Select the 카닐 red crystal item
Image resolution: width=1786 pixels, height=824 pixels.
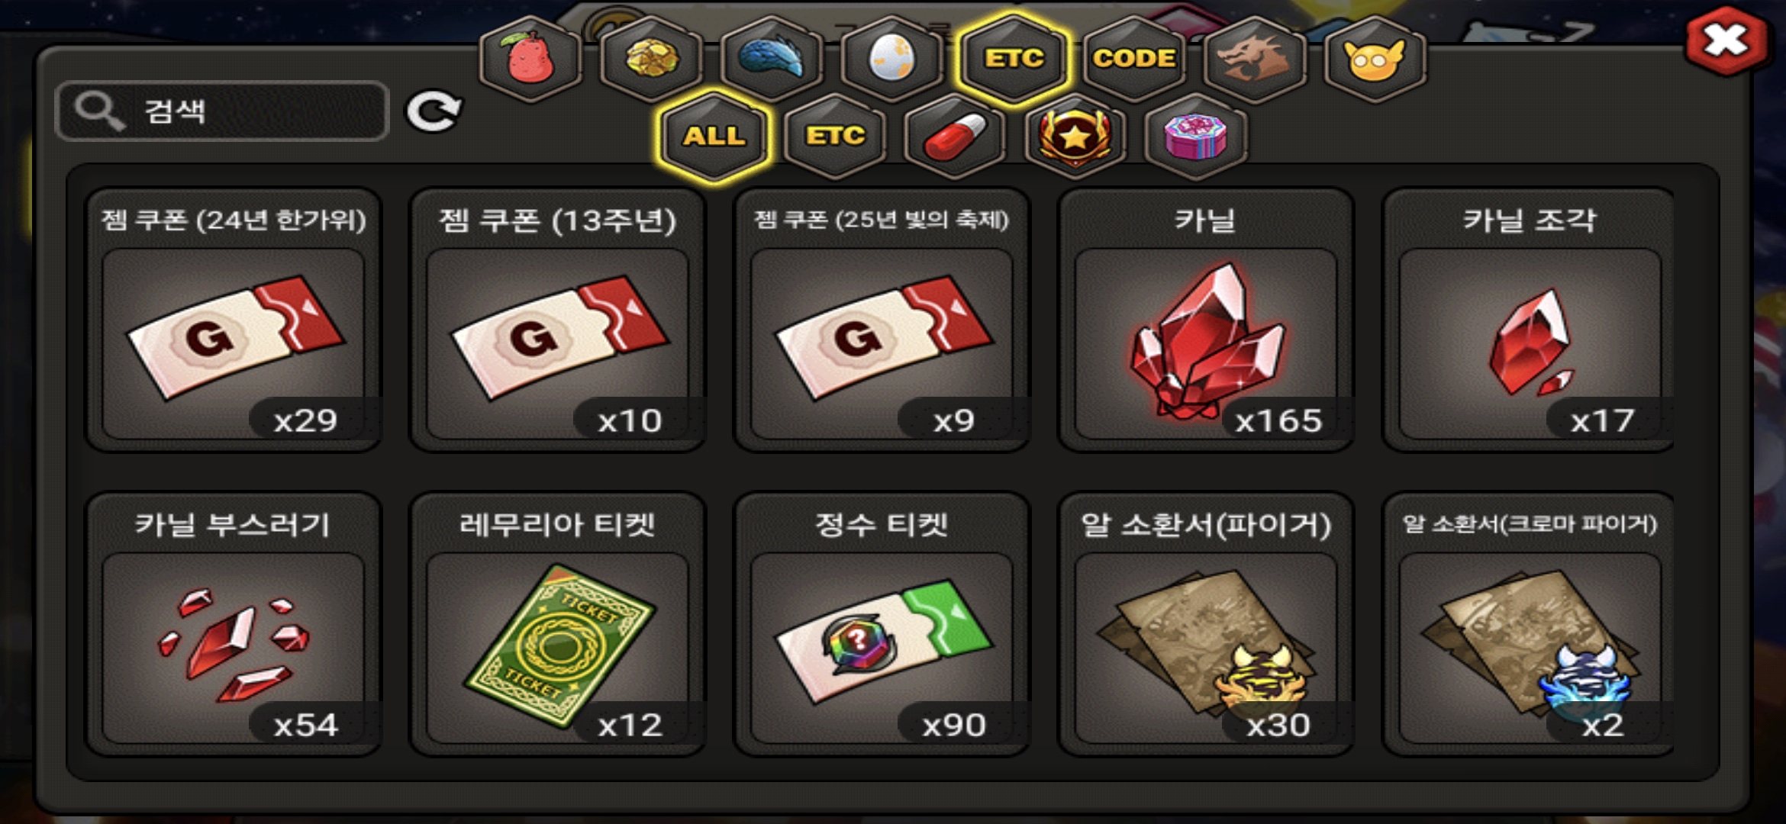tap(1206, 320)
